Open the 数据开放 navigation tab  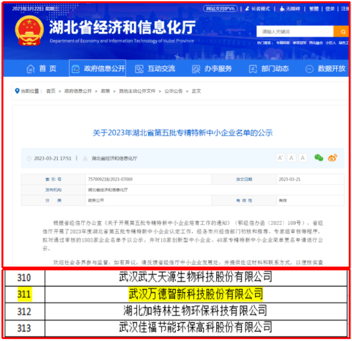[x=326, y=69]
